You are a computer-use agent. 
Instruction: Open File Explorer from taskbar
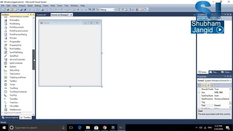click(x=88, y=128)
